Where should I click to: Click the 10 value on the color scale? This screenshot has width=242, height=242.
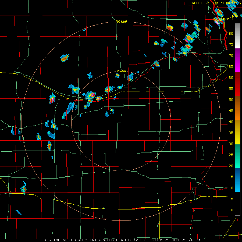[x=231, y=188]
